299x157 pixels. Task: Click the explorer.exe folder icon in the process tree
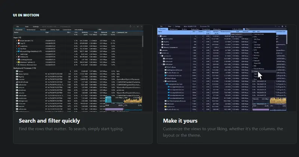(x=165, y=106)
